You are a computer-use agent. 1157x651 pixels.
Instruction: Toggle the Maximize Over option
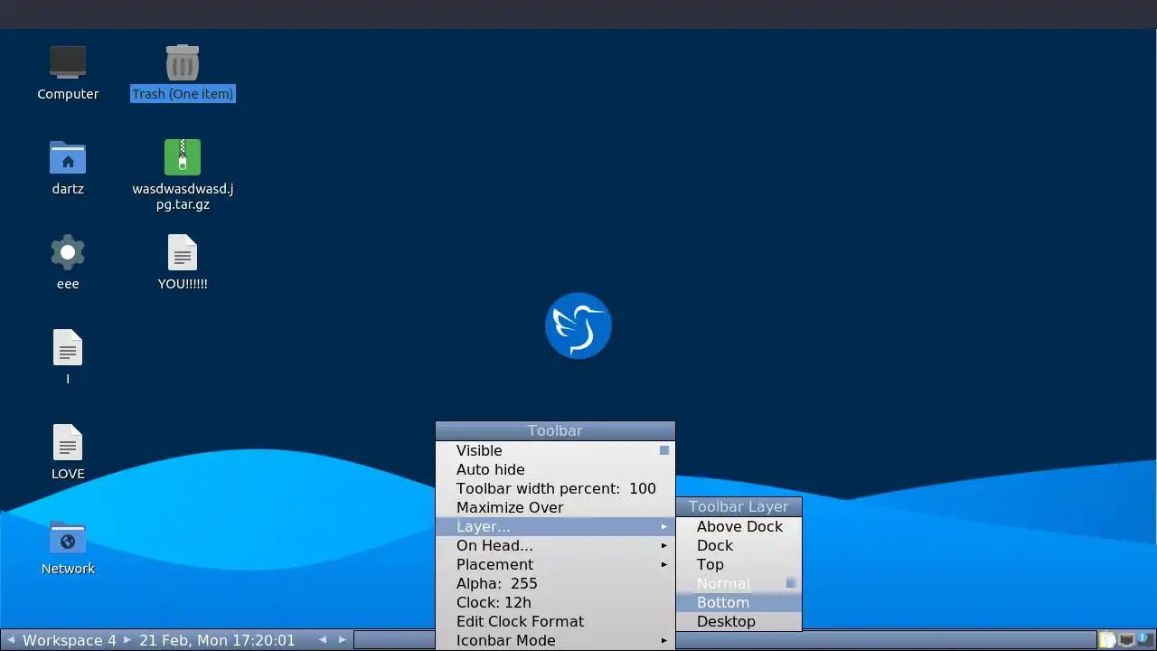tap(555, 507)
